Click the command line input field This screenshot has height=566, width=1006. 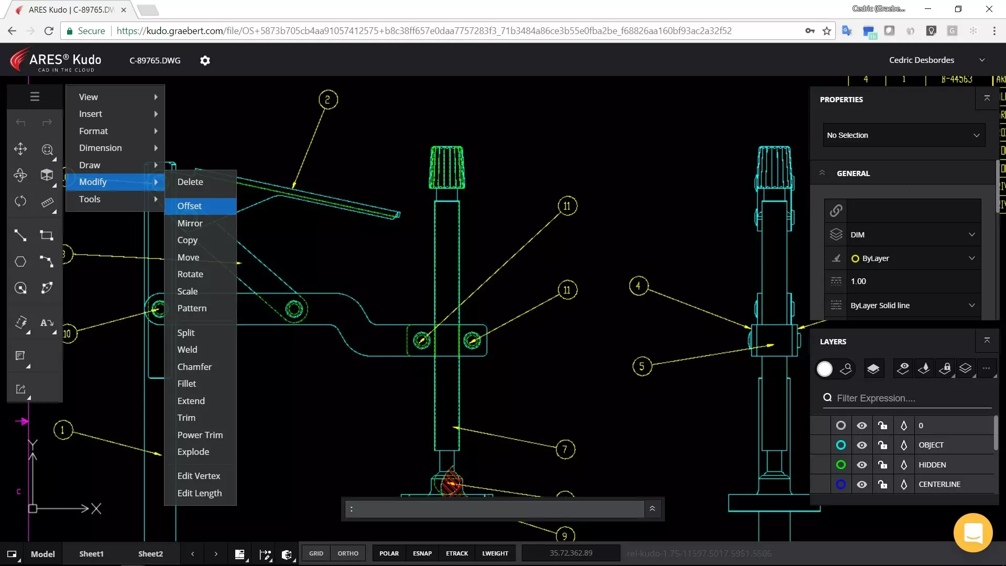pyautogui.click(x=495, y=509)
